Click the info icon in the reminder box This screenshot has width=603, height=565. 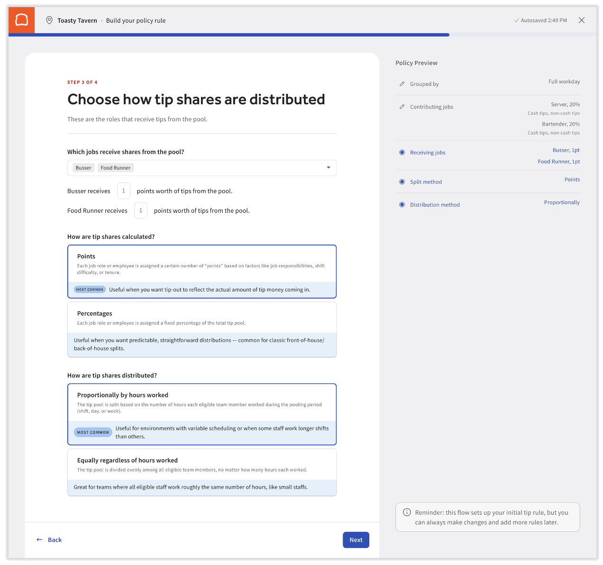point(407,512)
